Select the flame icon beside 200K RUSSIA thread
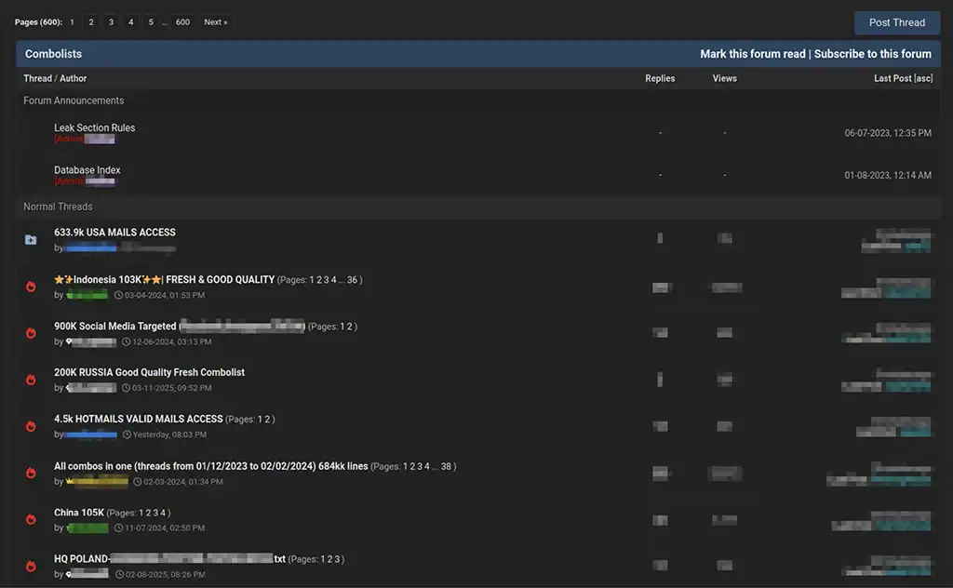This screenshot has width=953, height=588. (x=31, y=380)
